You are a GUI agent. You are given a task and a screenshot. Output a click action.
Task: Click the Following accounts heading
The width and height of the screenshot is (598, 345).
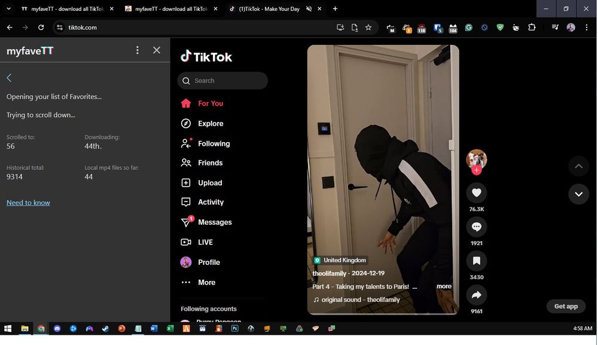coord(209,309)
